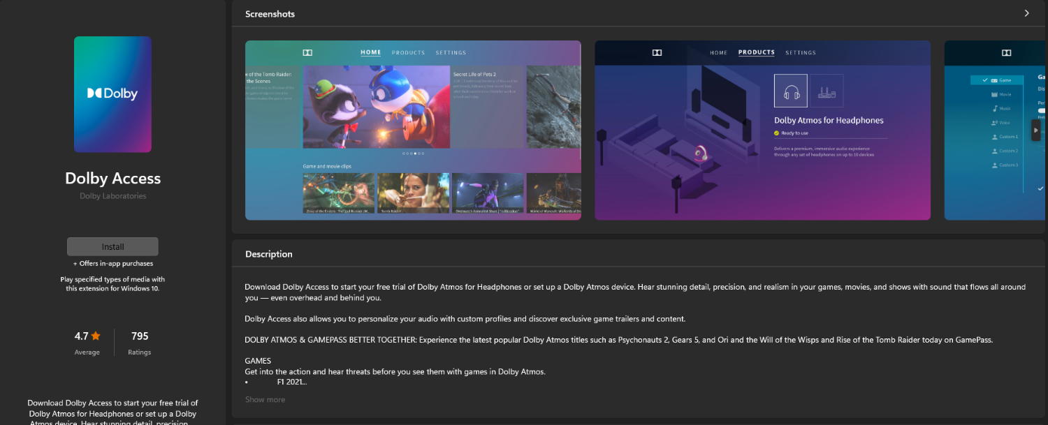The image size is (1048, 425).
Task: Click Show more under the Description
Action: tap(265, 399)
